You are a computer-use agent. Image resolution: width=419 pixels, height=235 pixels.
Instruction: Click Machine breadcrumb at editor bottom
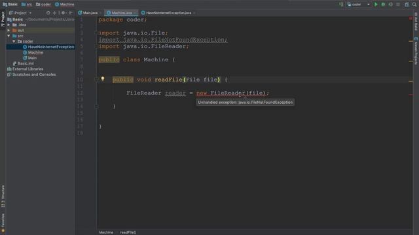[106, 232]
